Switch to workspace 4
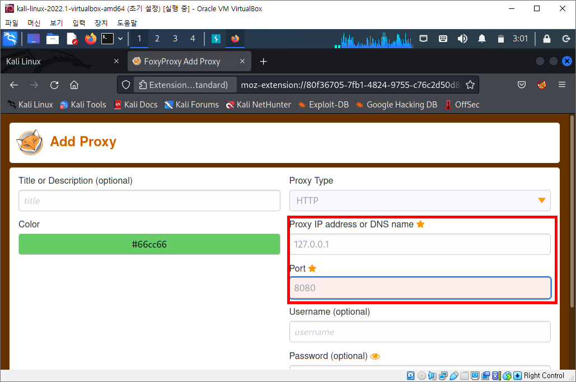The width and height of the screenshot is (576, 382). tap(193, 39)
